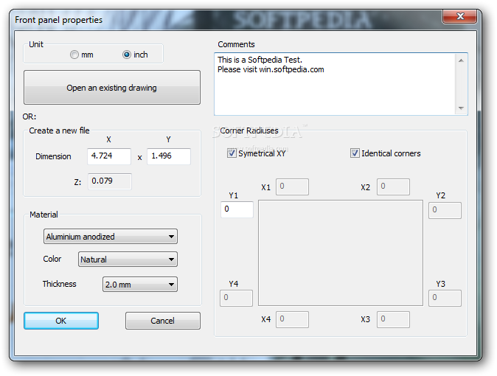
Task: Confirm with the OK button
Action: coord(61,321)
